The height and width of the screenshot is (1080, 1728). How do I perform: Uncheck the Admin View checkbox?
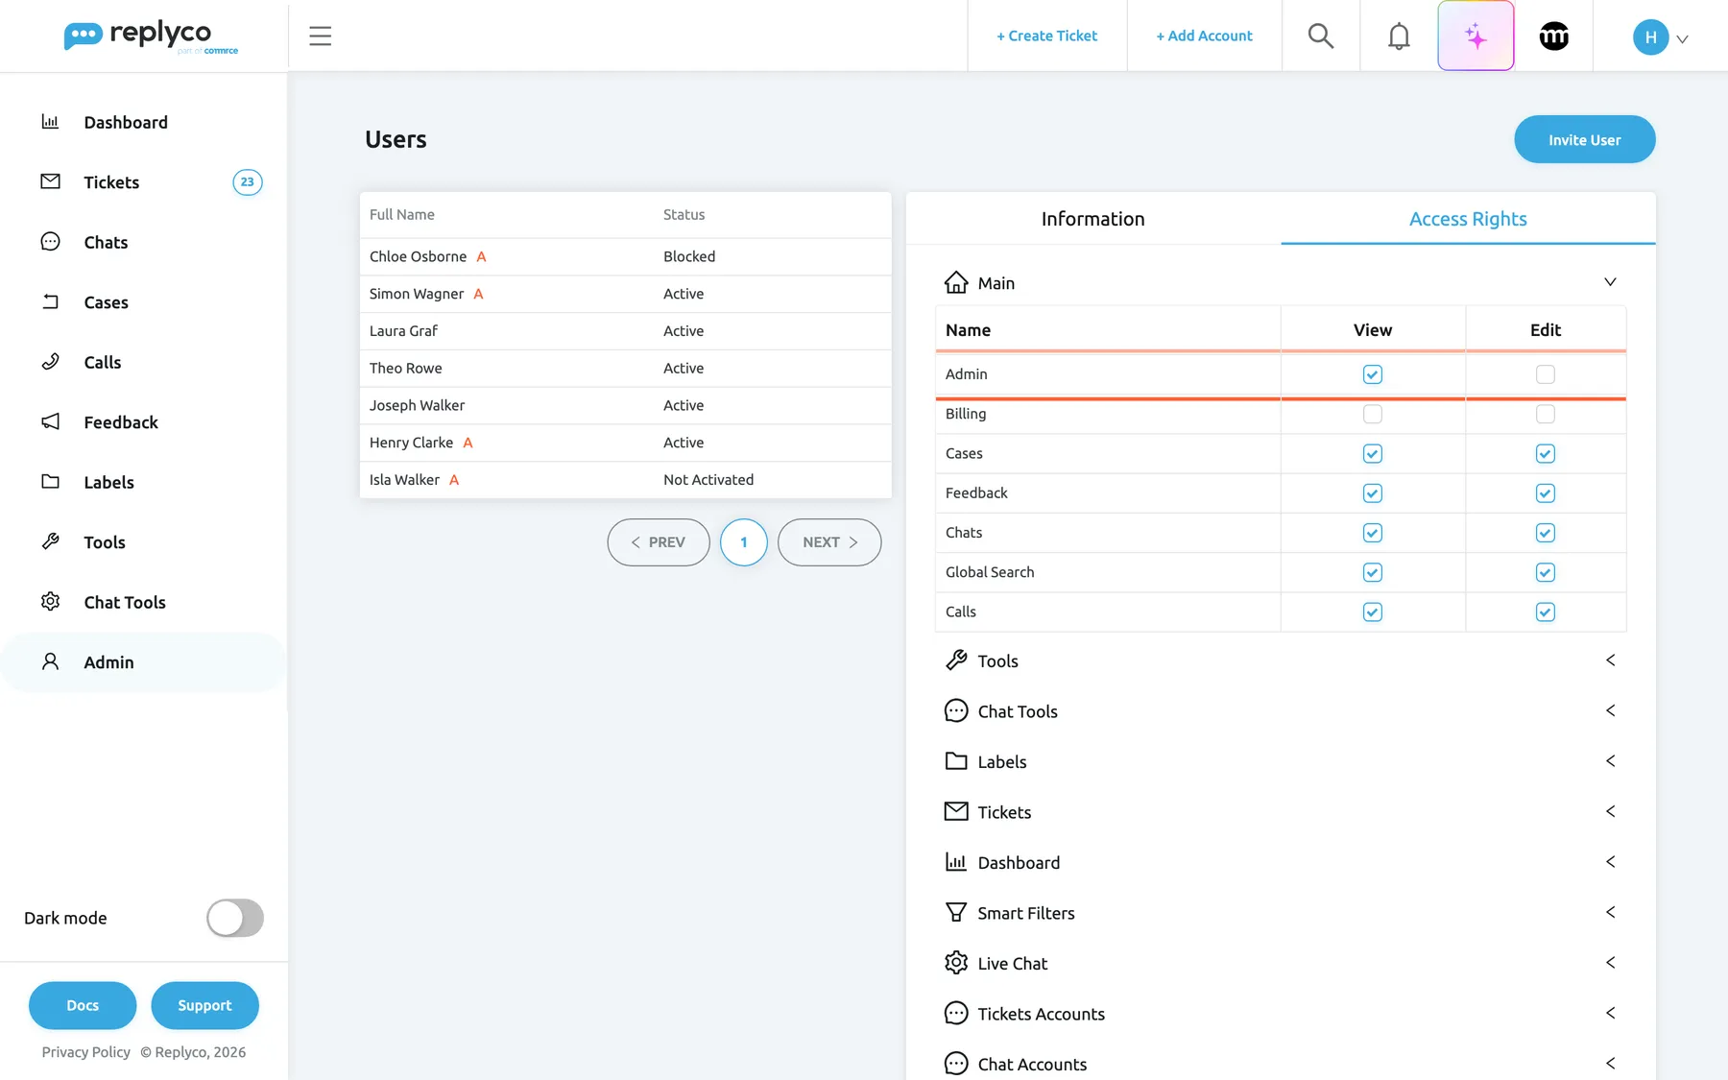(1373, 374)
